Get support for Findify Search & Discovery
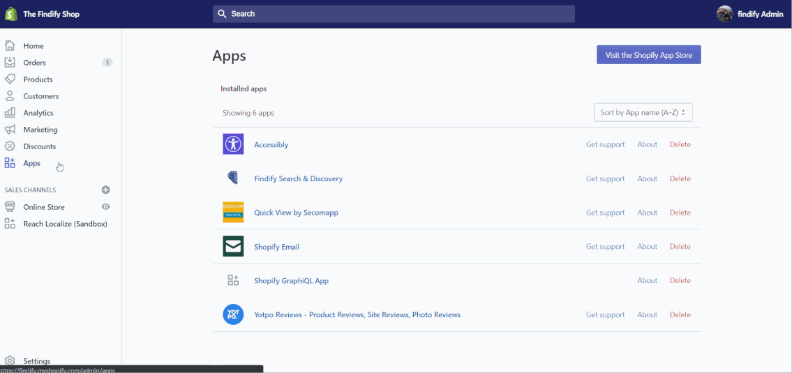Screen dimensions: 792x373 point(605,178)
